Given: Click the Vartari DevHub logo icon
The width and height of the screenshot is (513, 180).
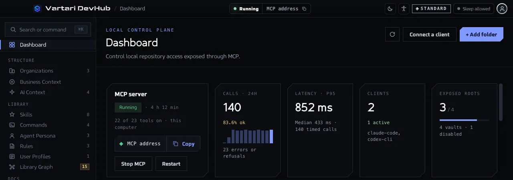Looking at the screenshot, I should tap(37, 8).
